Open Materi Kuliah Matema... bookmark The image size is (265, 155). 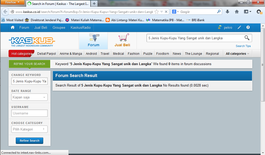coord(85,20)
